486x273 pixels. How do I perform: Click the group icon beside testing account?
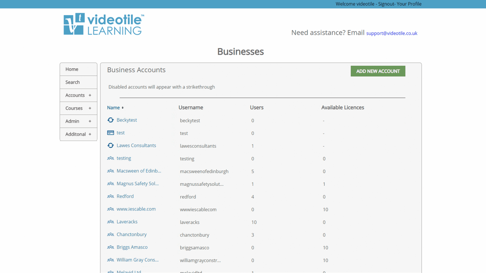point(110,158)
